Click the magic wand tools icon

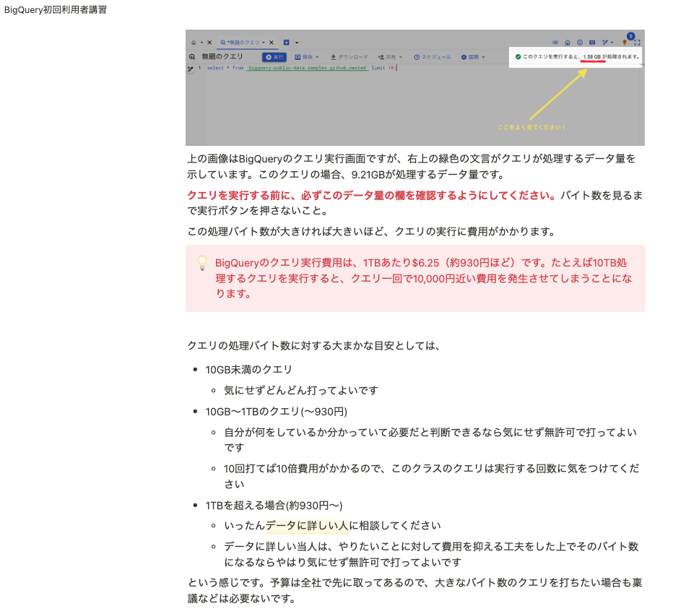[x=604, y=43]
